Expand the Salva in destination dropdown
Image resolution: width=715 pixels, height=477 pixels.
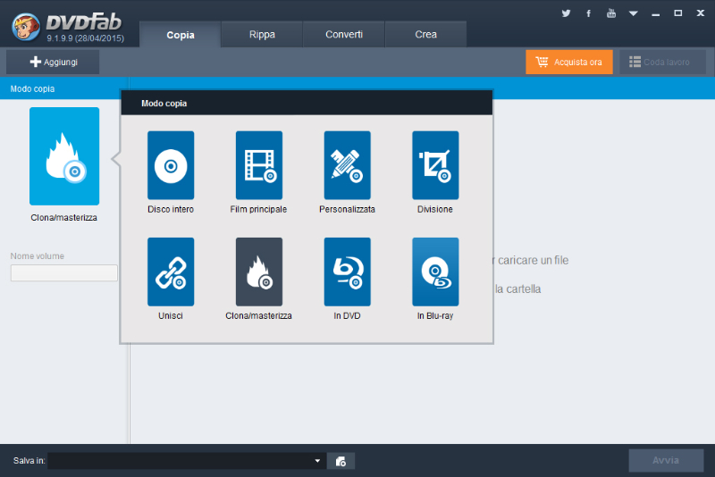[317, 461]
